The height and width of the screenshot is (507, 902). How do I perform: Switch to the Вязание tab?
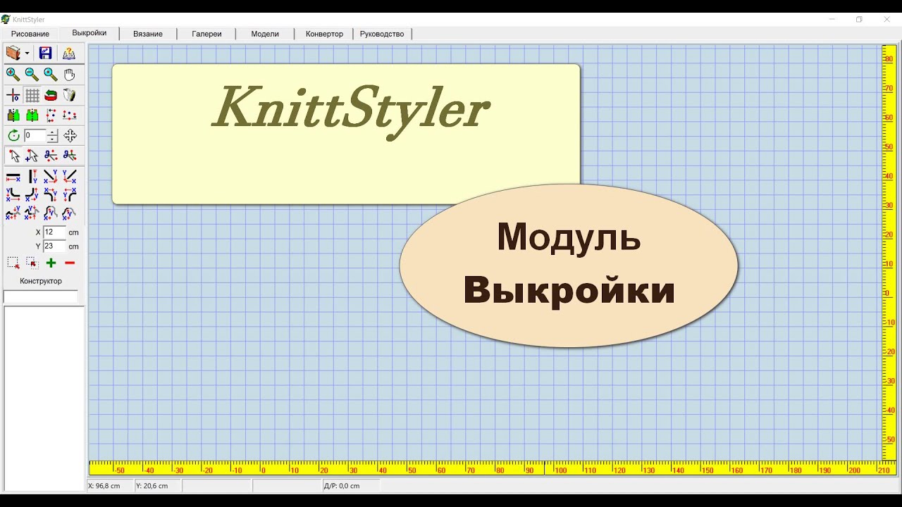pos(148,34)
